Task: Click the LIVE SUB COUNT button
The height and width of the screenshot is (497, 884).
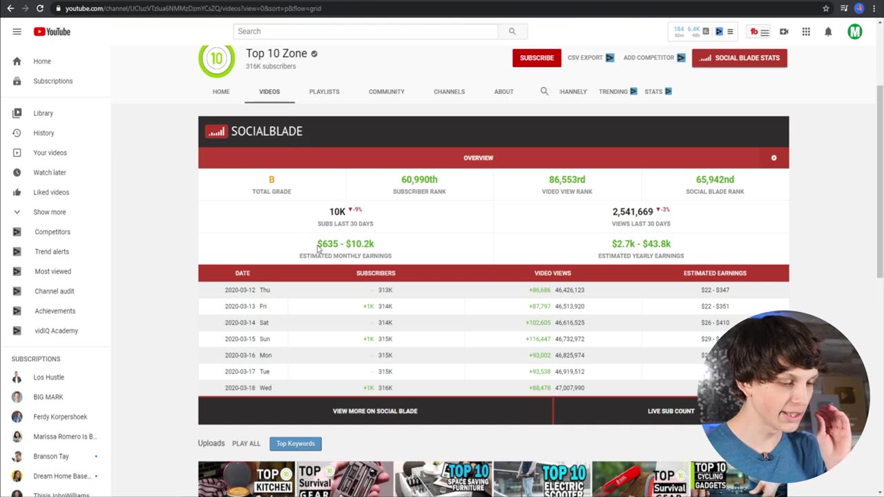Action: [671, 411]
